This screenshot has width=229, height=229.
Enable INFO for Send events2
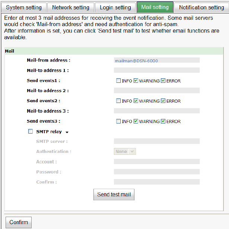[118, 101]
